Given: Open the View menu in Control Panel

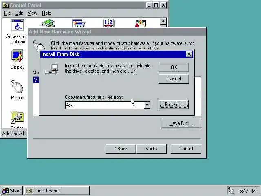Looking at the screenshot, I should 32,13.
